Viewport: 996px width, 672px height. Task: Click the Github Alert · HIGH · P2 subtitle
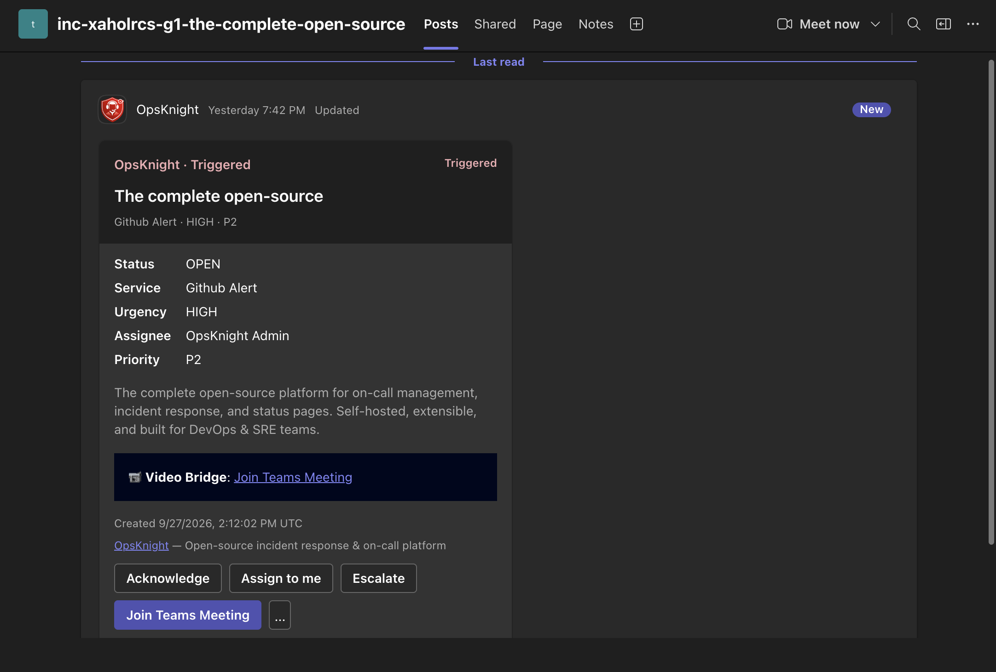click(175, 222)
